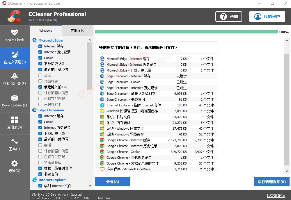
Task: Click folder icon of Windows 资源管理器 result
Action: pos(102,111)
